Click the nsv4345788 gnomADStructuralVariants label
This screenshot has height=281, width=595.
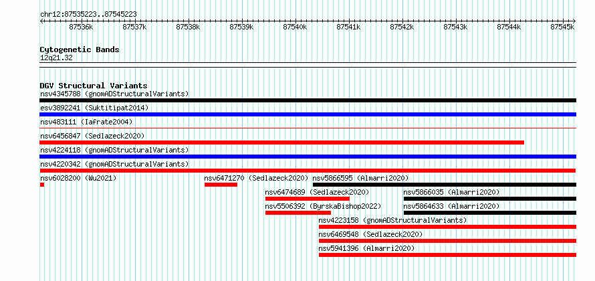click(x=114, y=94)
